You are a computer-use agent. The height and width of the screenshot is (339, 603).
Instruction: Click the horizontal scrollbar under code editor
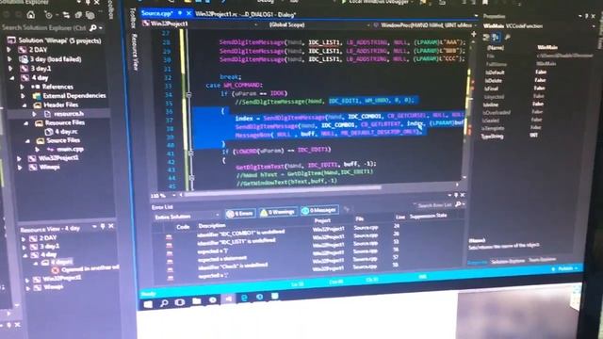click(x=283, y=191)
